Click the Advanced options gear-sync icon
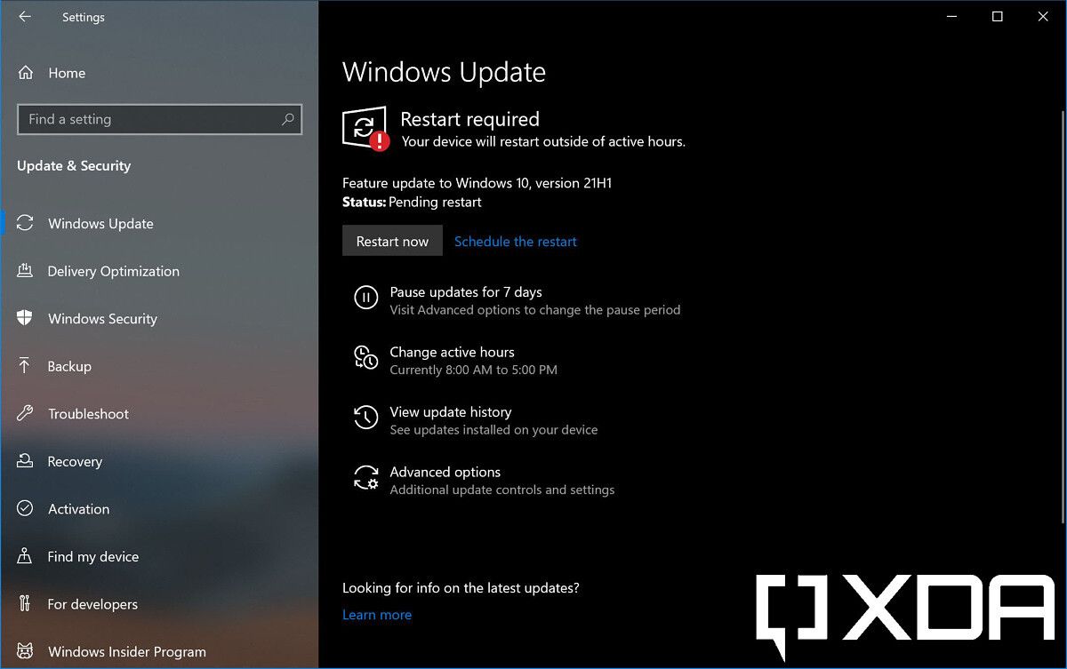Image resolution: width=1067 pixels, height=669 pixels. click(x=366, y=478)
